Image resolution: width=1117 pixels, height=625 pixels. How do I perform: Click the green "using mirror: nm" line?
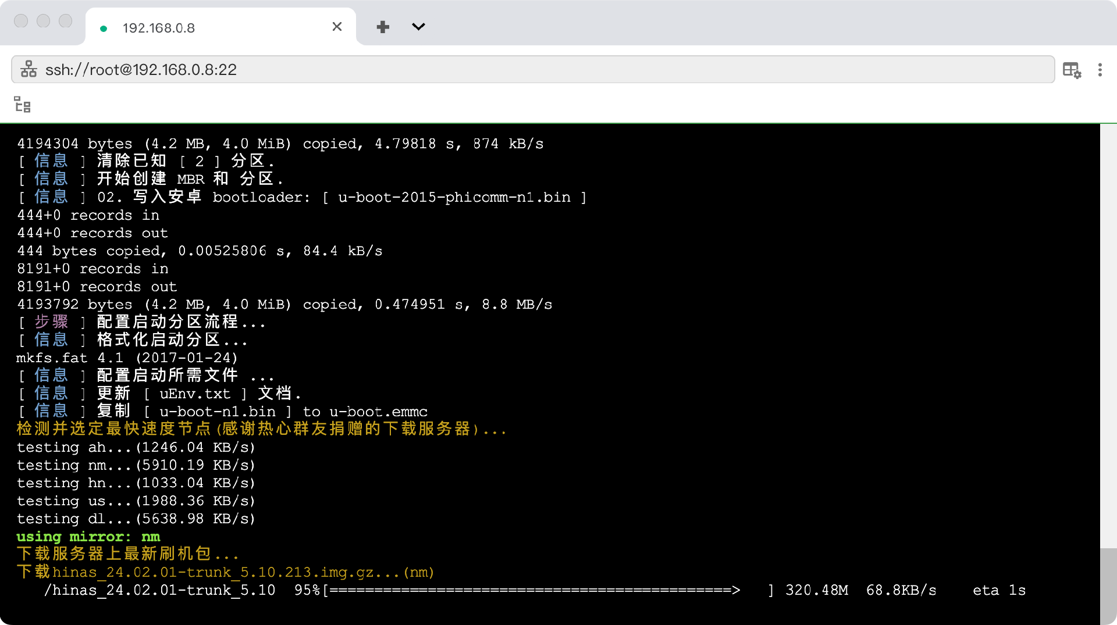click(88, 537)
